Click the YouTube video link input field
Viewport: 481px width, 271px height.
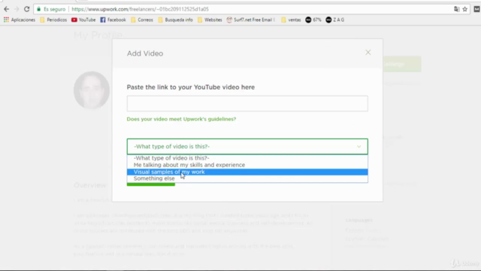(x=247, y=104)
